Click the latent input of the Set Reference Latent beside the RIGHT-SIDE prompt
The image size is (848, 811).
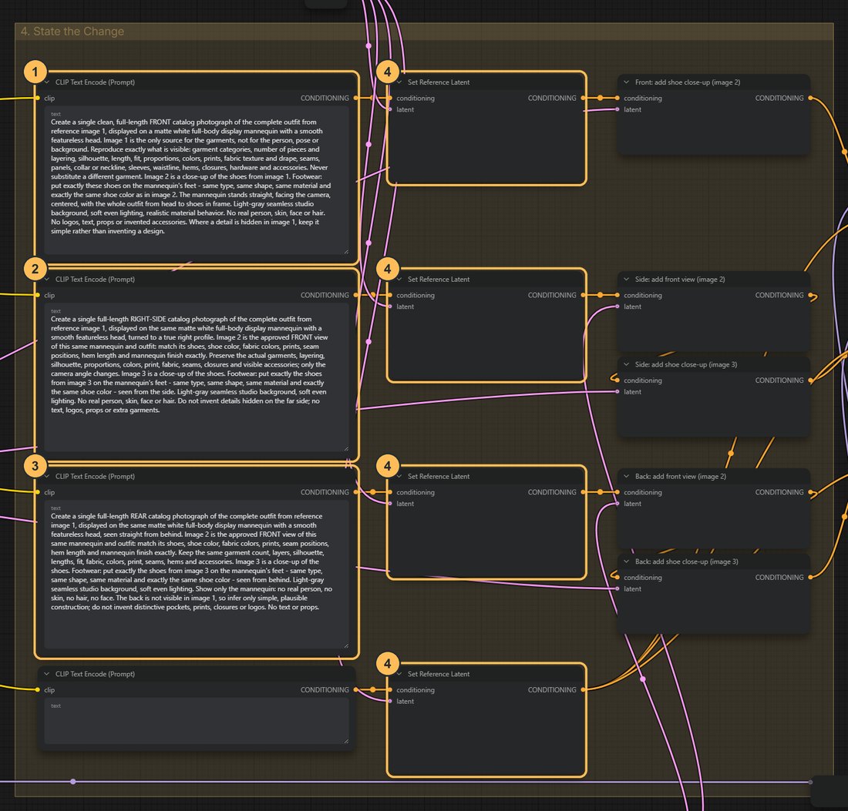click(x=390, y=307)
